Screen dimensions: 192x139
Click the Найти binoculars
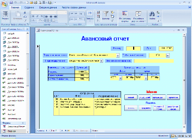point(152,16)
